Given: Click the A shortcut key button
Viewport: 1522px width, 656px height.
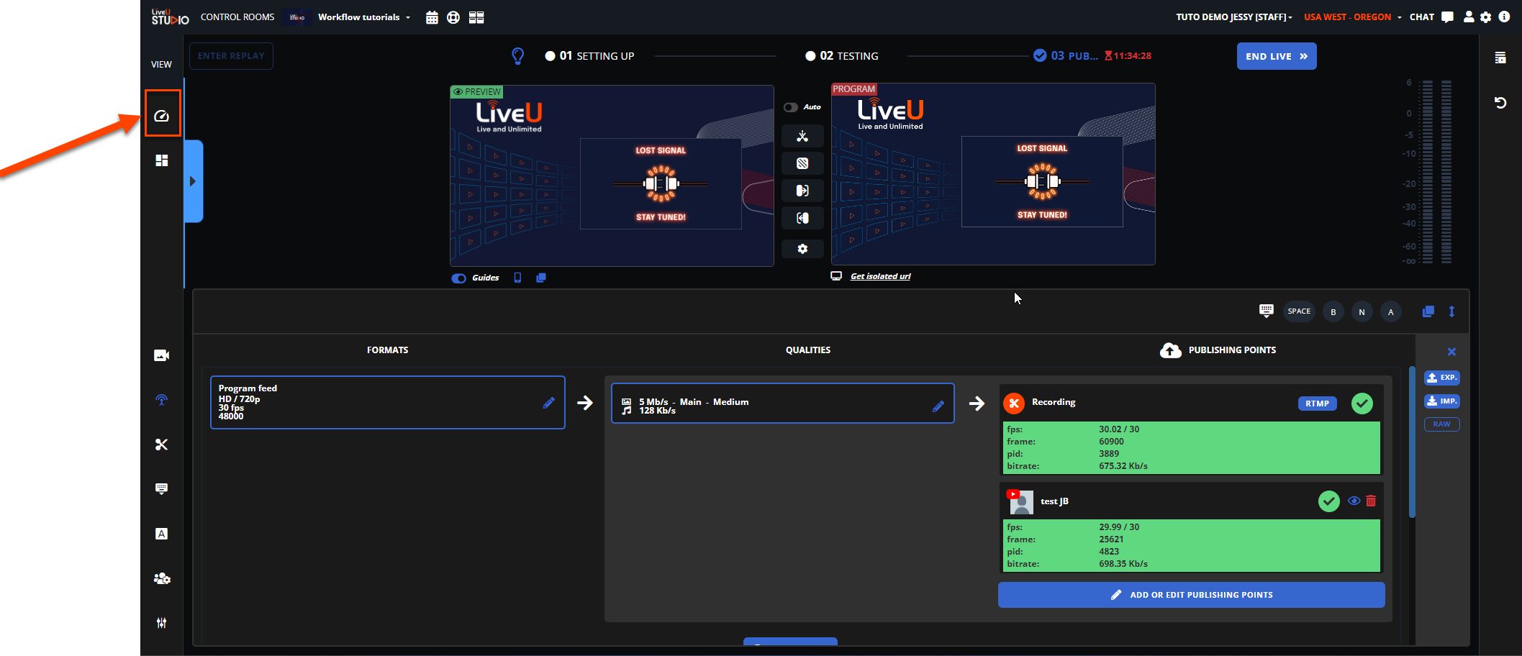Looking at the screenshot, I should (1391, 311).
